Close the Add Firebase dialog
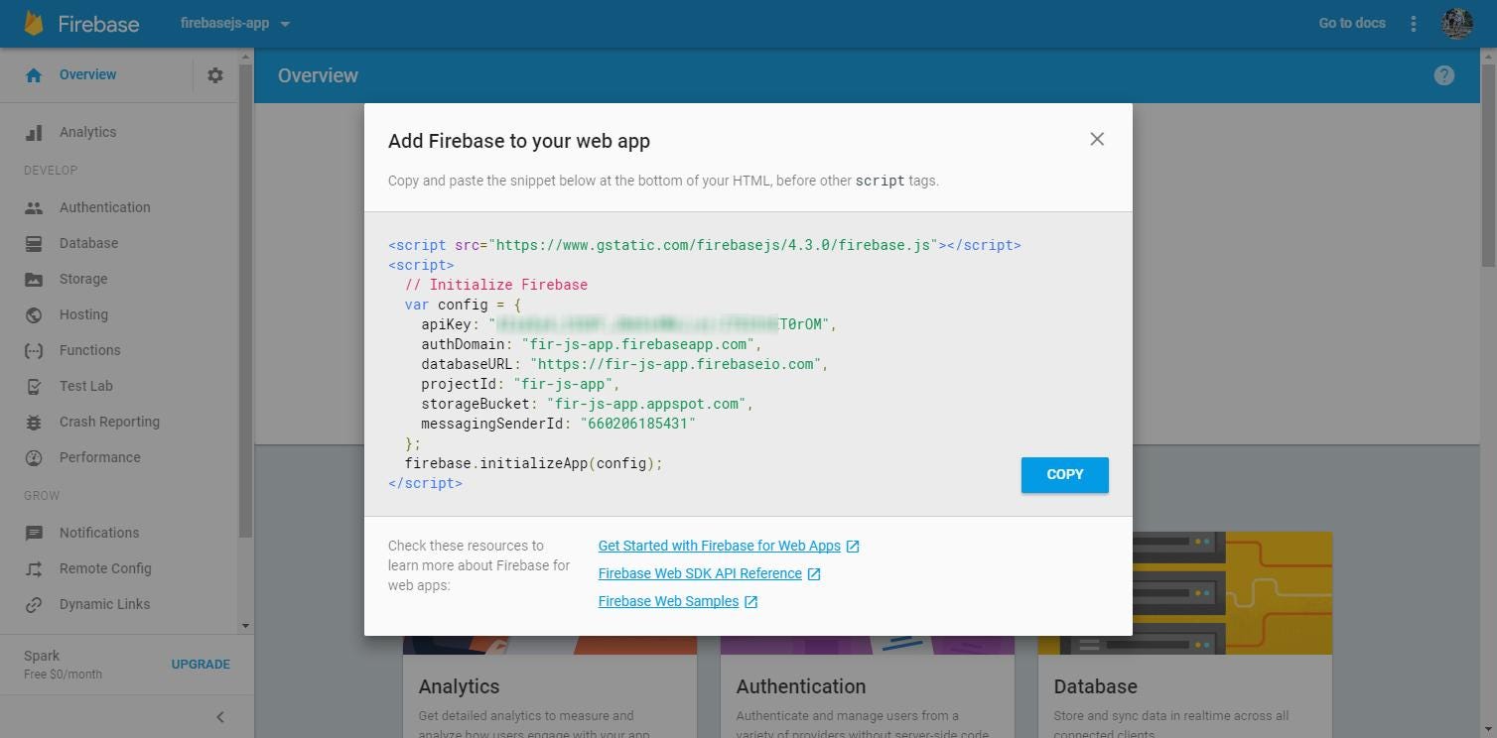1497x738 pixels. [1097, 139]
